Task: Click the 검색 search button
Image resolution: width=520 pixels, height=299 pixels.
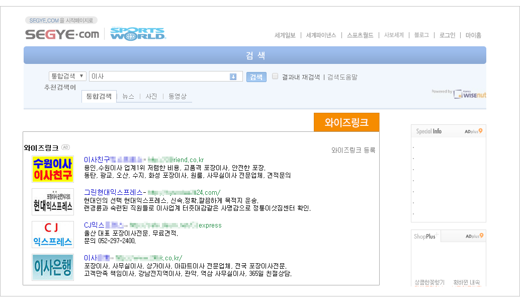Action: 256,77
